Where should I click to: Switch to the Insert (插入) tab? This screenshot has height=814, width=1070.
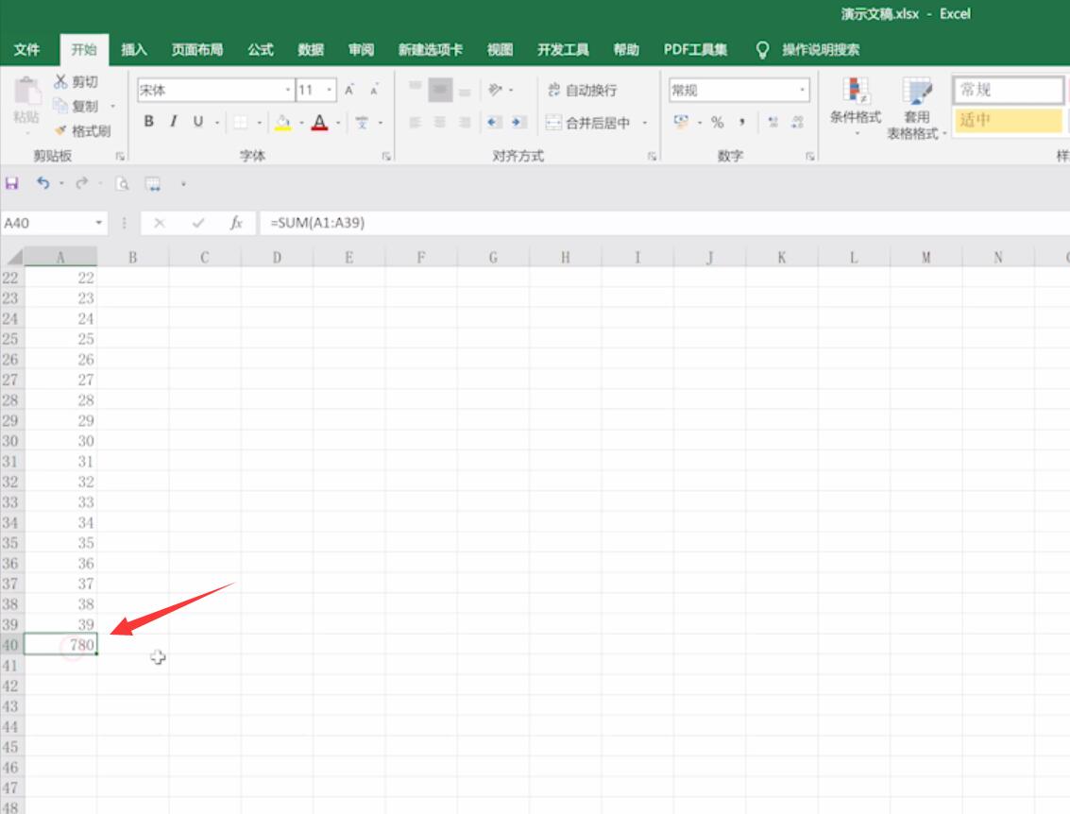coord(134,49)
